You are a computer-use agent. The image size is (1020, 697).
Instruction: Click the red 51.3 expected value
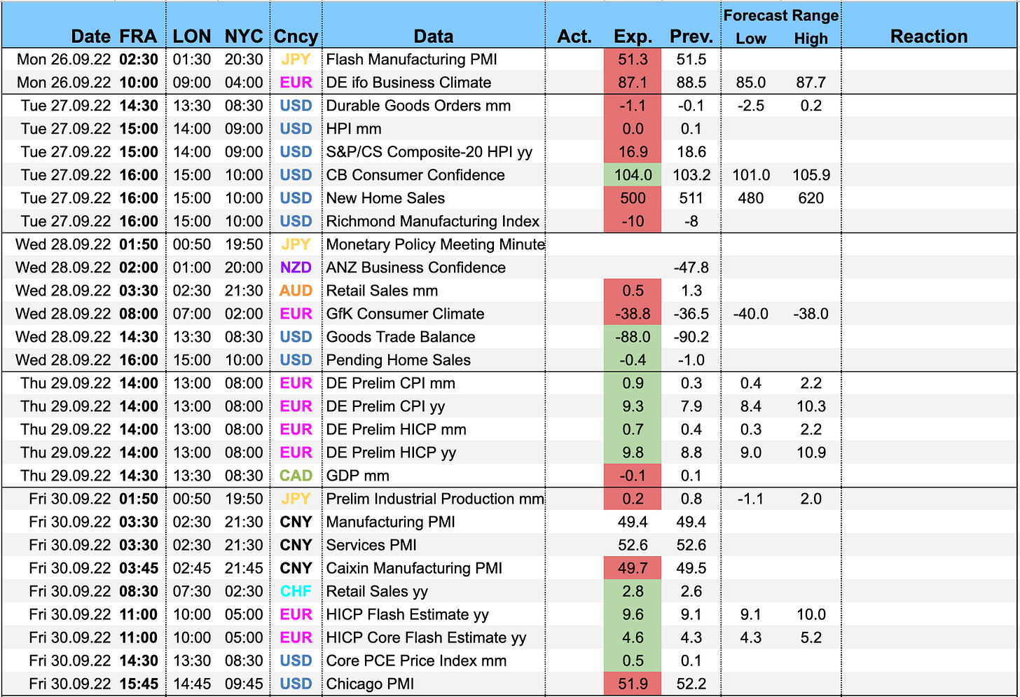[633, 60]
